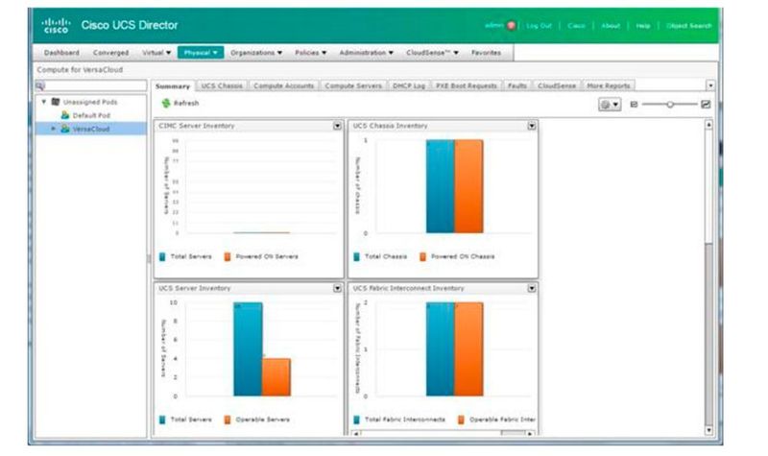The height and width of the screenshot is (456, 768).
Task: Click the Refresh button label
Action: tap(186, 104)
